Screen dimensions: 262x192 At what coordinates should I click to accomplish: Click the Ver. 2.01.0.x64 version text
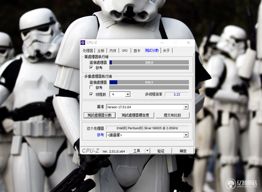tap(114, 151)
